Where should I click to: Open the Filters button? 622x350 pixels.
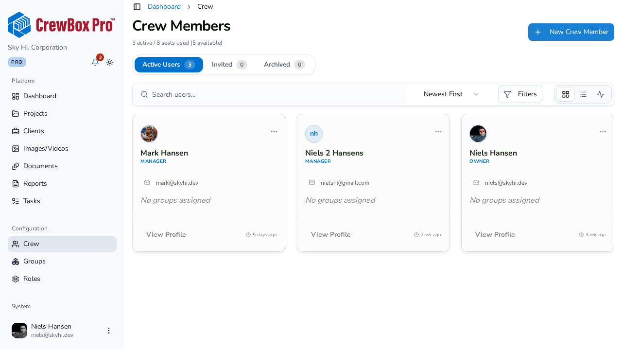pos(520,94)
